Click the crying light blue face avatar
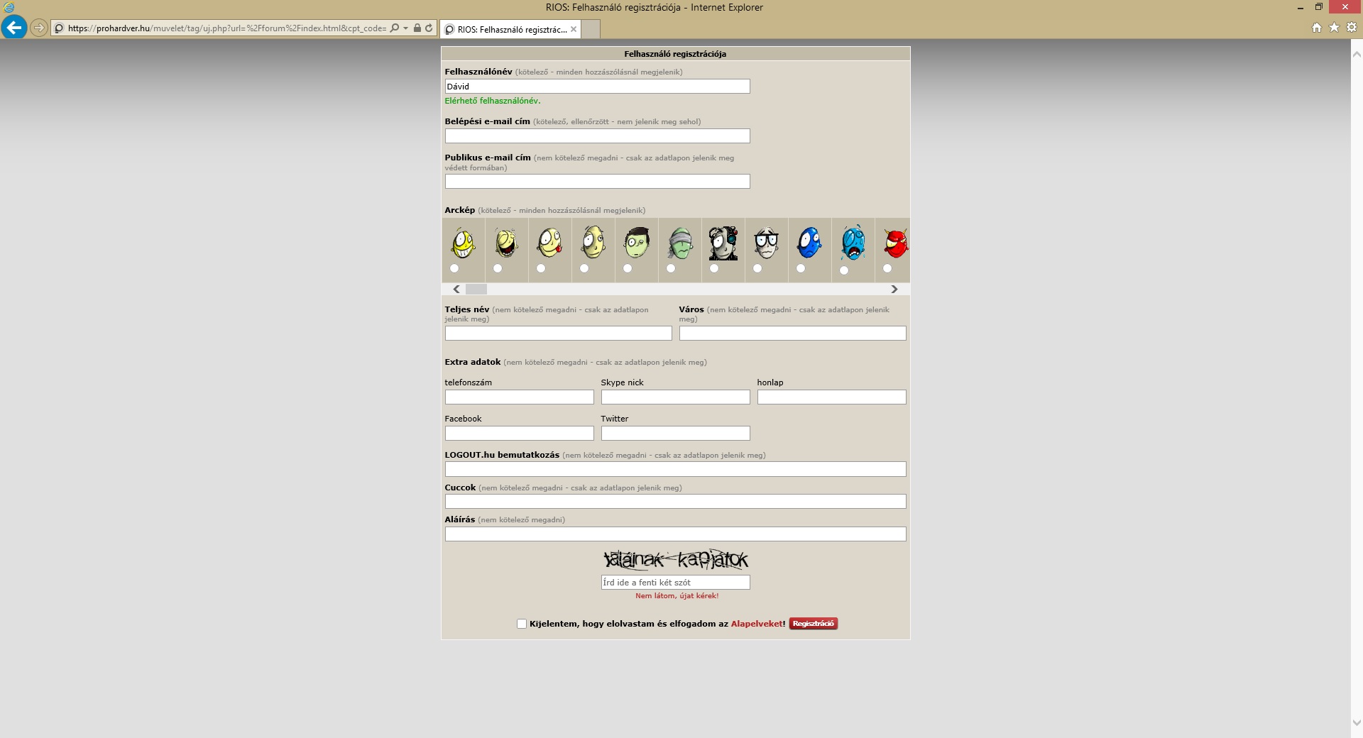 [x=853, y=243]
